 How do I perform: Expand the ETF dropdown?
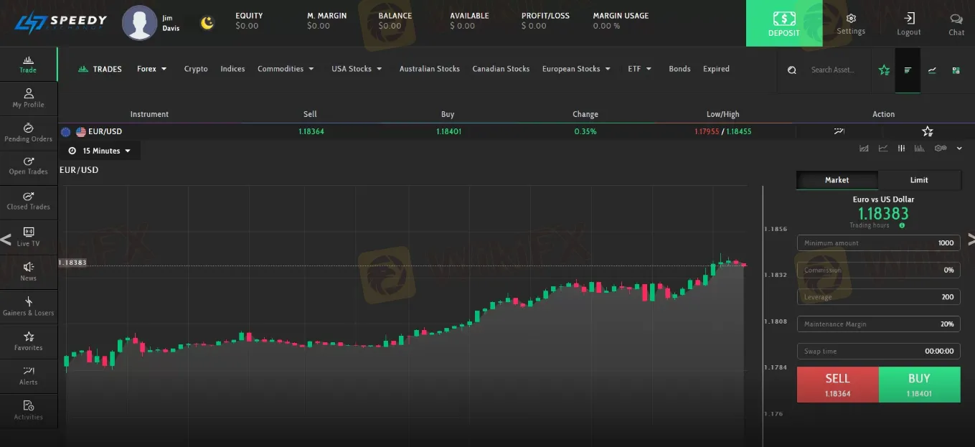(x=639, y=69)
